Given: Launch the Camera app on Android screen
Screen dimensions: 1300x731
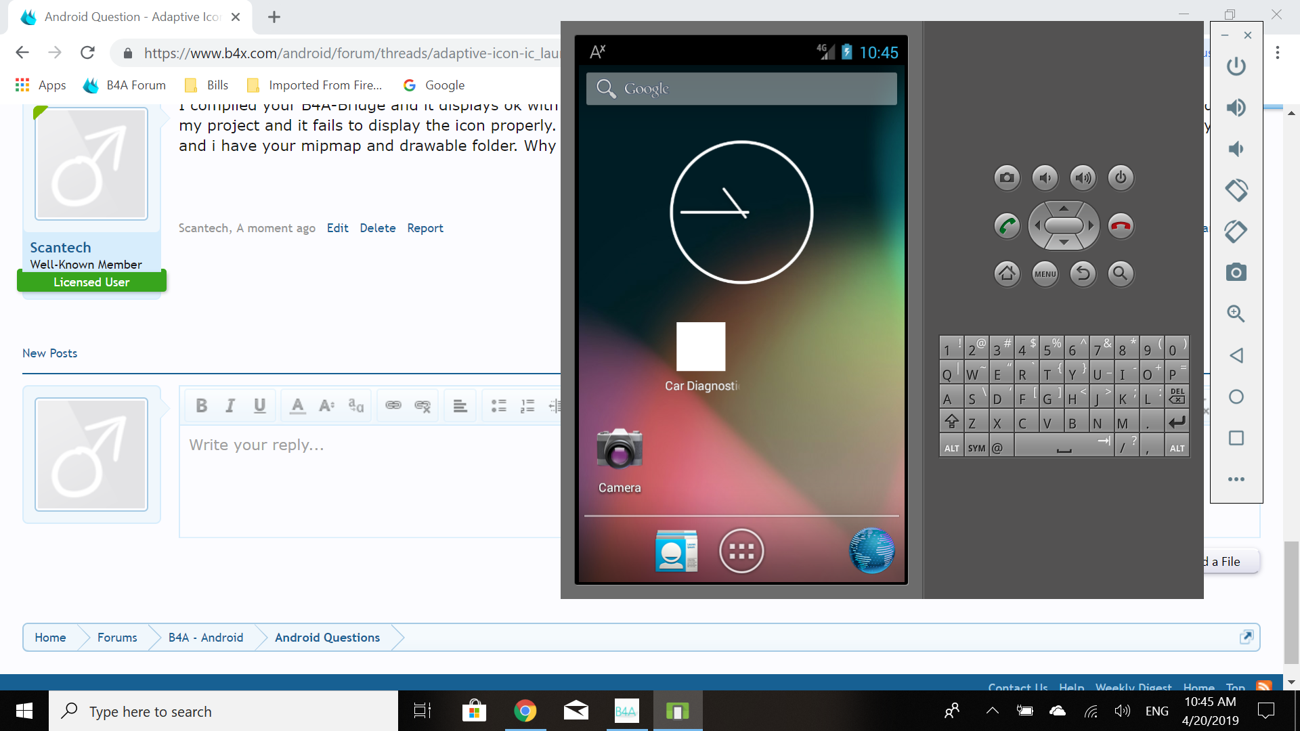Looking at the screenshot, I should (619, 449).
